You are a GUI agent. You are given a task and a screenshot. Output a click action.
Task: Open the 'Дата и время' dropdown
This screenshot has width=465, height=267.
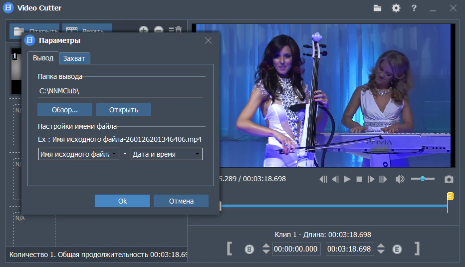(x=166, y=154)
